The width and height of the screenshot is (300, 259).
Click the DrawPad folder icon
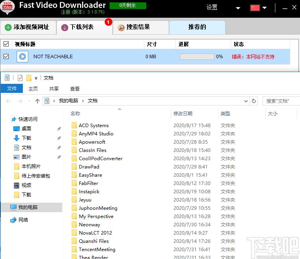(74, 166)
